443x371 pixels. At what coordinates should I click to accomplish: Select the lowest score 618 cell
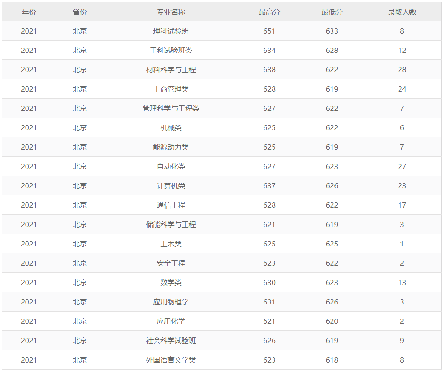[x=332, y=360]
